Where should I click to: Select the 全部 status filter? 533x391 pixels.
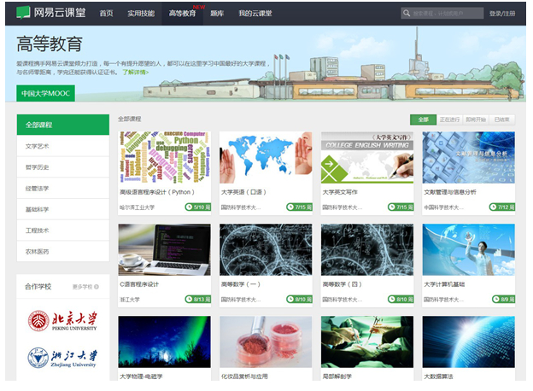tap(423, 120)
